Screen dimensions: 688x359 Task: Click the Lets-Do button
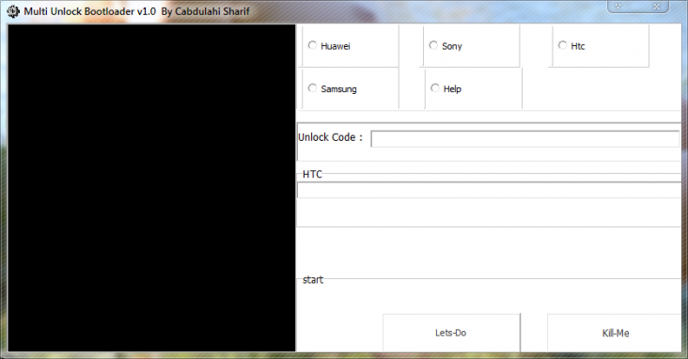click(x=451, y=333)
